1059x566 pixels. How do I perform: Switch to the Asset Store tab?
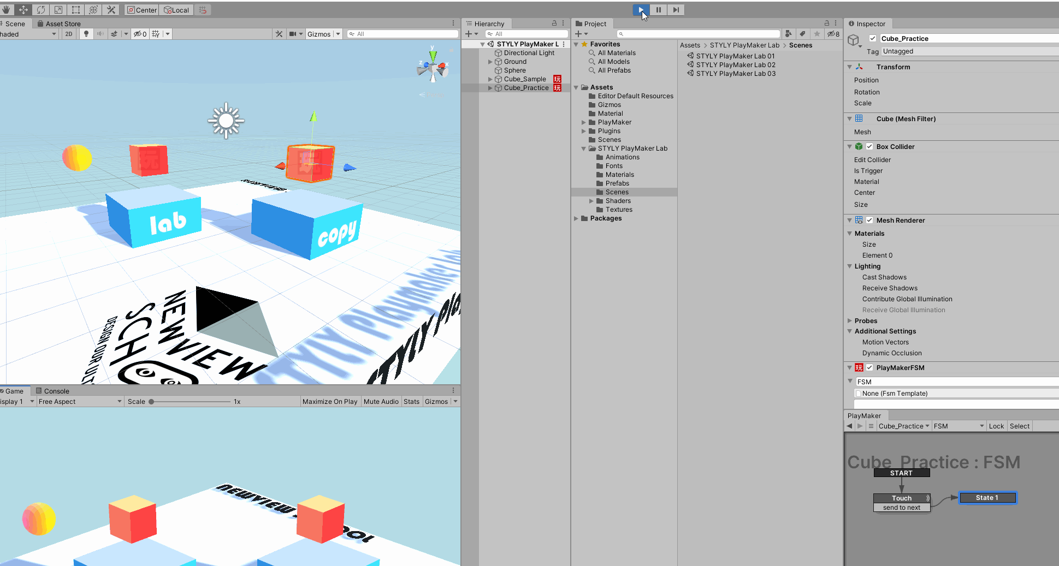tap(59, 23)
